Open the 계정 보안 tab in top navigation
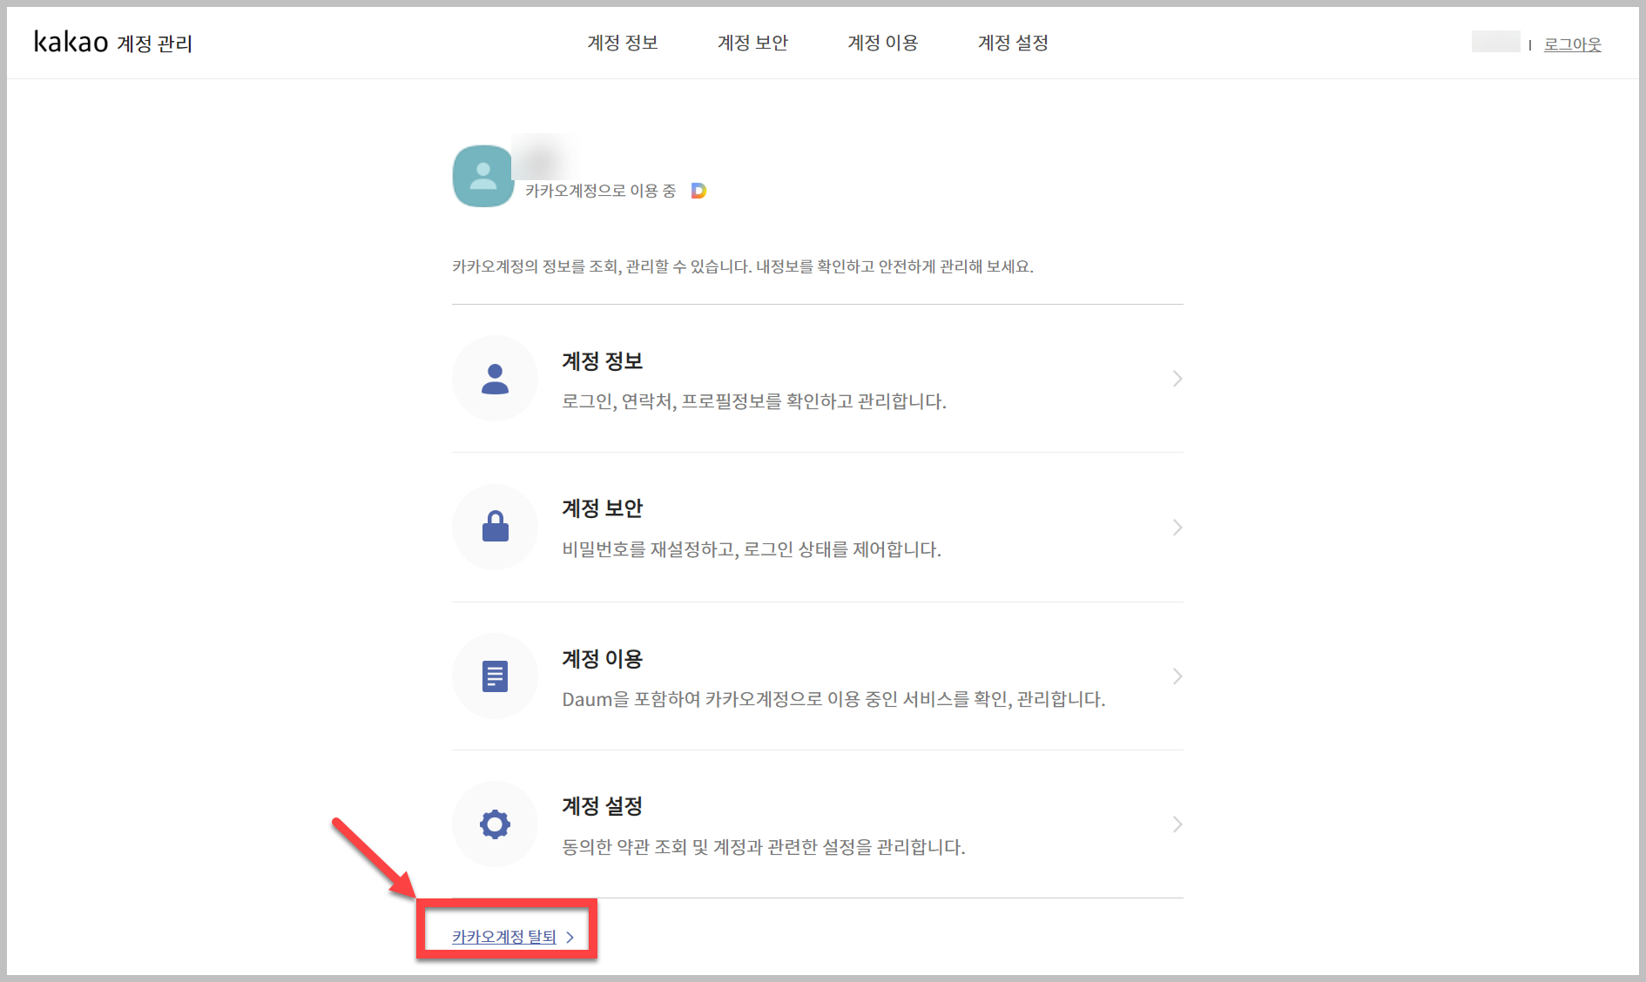Viewport: 1646px width, 982px height. pos(752,43)
